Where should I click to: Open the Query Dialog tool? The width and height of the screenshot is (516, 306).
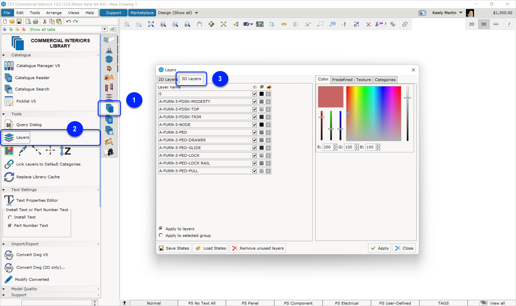(x=29, y=124)
